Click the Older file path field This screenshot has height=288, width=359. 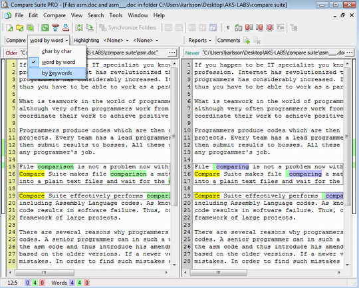pyautogui.click(x=94, y=53)
